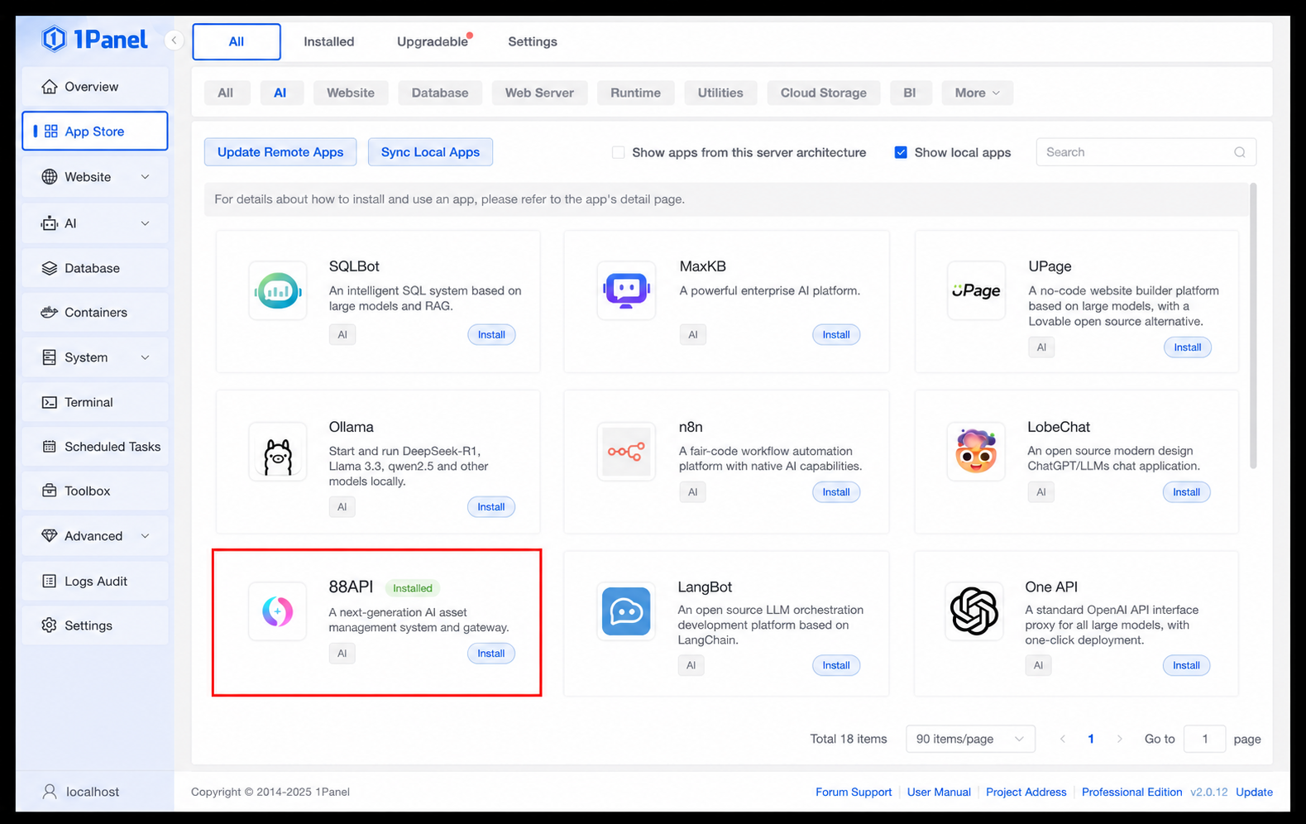Open the MaxKB app icon

click(626, 291)
